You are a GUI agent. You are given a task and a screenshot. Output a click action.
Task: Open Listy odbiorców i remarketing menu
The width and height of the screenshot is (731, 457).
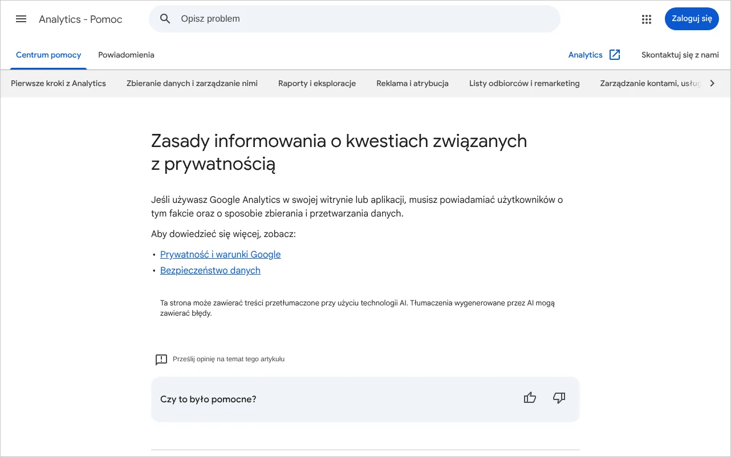[524, 83]
